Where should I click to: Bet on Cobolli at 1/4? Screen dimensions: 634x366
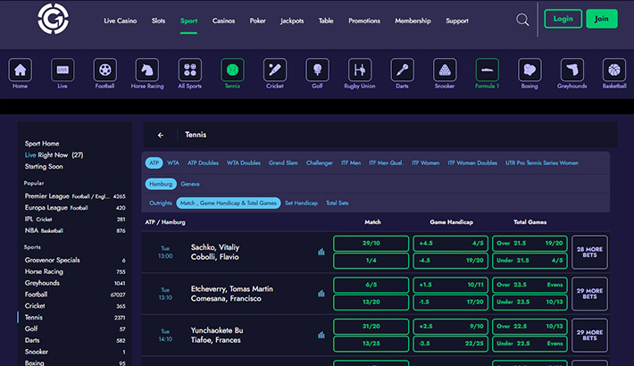click(x=371, y=261)
